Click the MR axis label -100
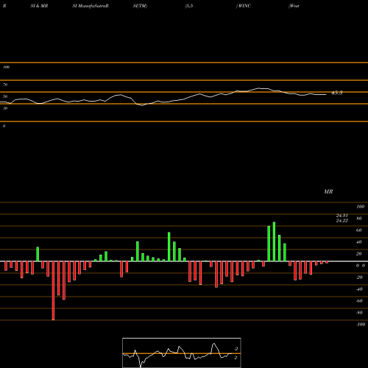368x368 pixels. click(x=361, y=325)
